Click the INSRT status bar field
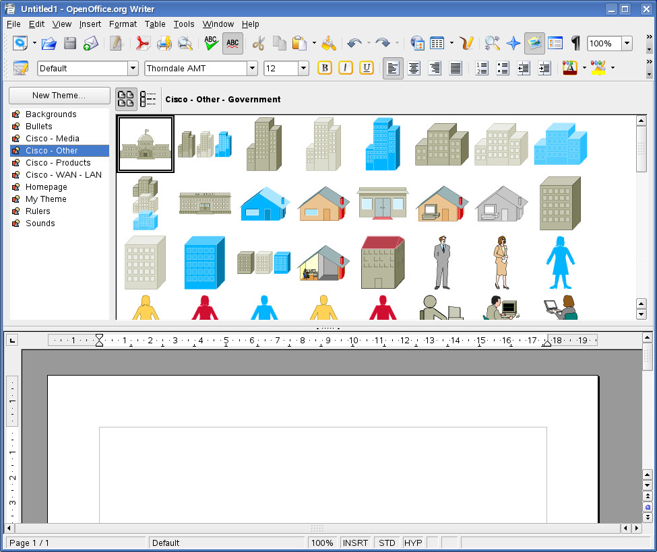This screenshot has width=657, height=552. tap(355, 543)
